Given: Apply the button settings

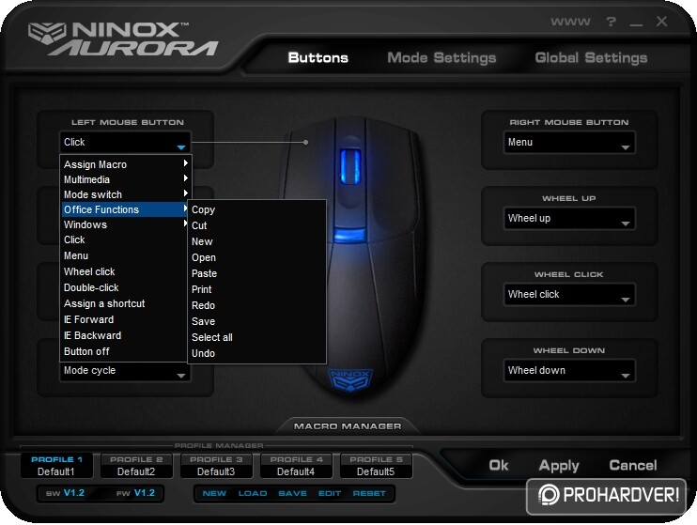Looking at the screenshot, I should (x=559, y=466).
